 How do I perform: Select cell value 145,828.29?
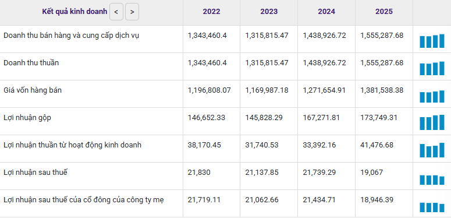click(x=264, y=118)
